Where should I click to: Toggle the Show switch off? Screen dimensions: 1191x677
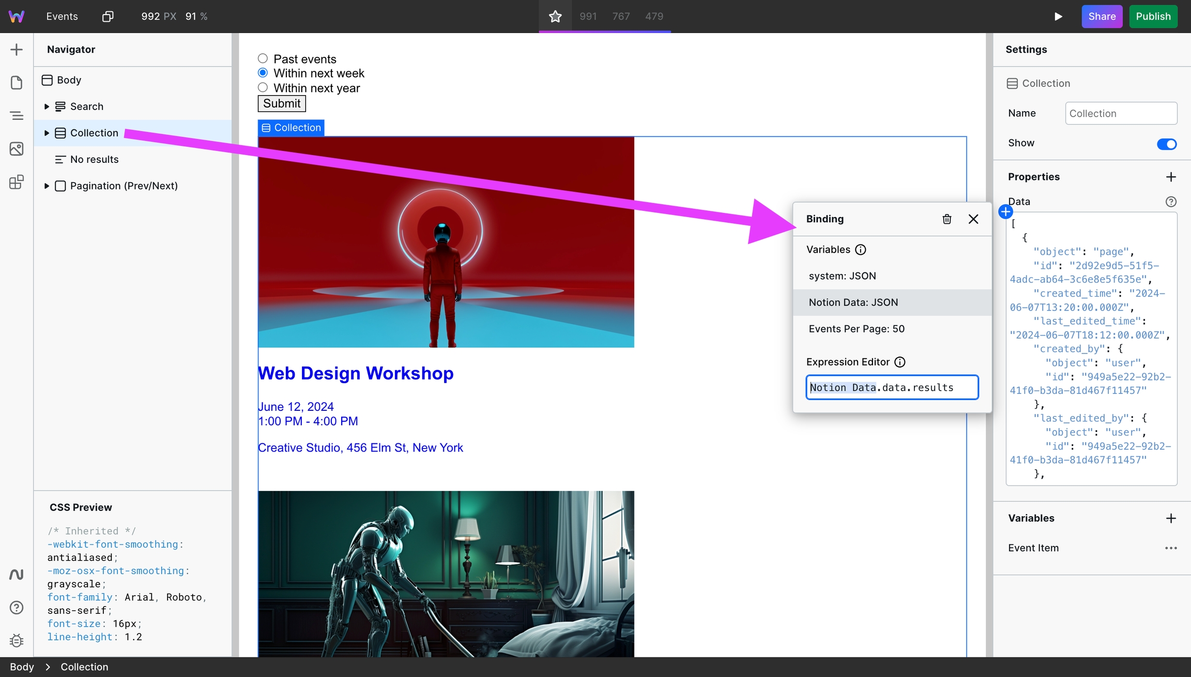point(1166,144)
